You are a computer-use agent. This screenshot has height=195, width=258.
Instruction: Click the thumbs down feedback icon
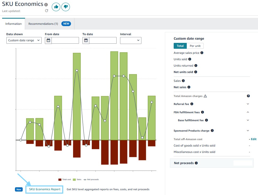coord(66,7)
